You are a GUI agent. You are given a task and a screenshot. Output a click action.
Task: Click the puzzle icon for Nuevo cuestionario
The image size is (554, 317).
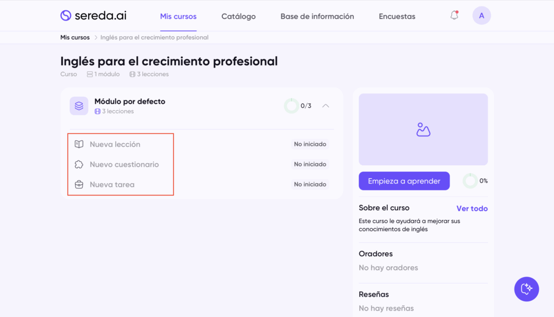pos(79,164)
